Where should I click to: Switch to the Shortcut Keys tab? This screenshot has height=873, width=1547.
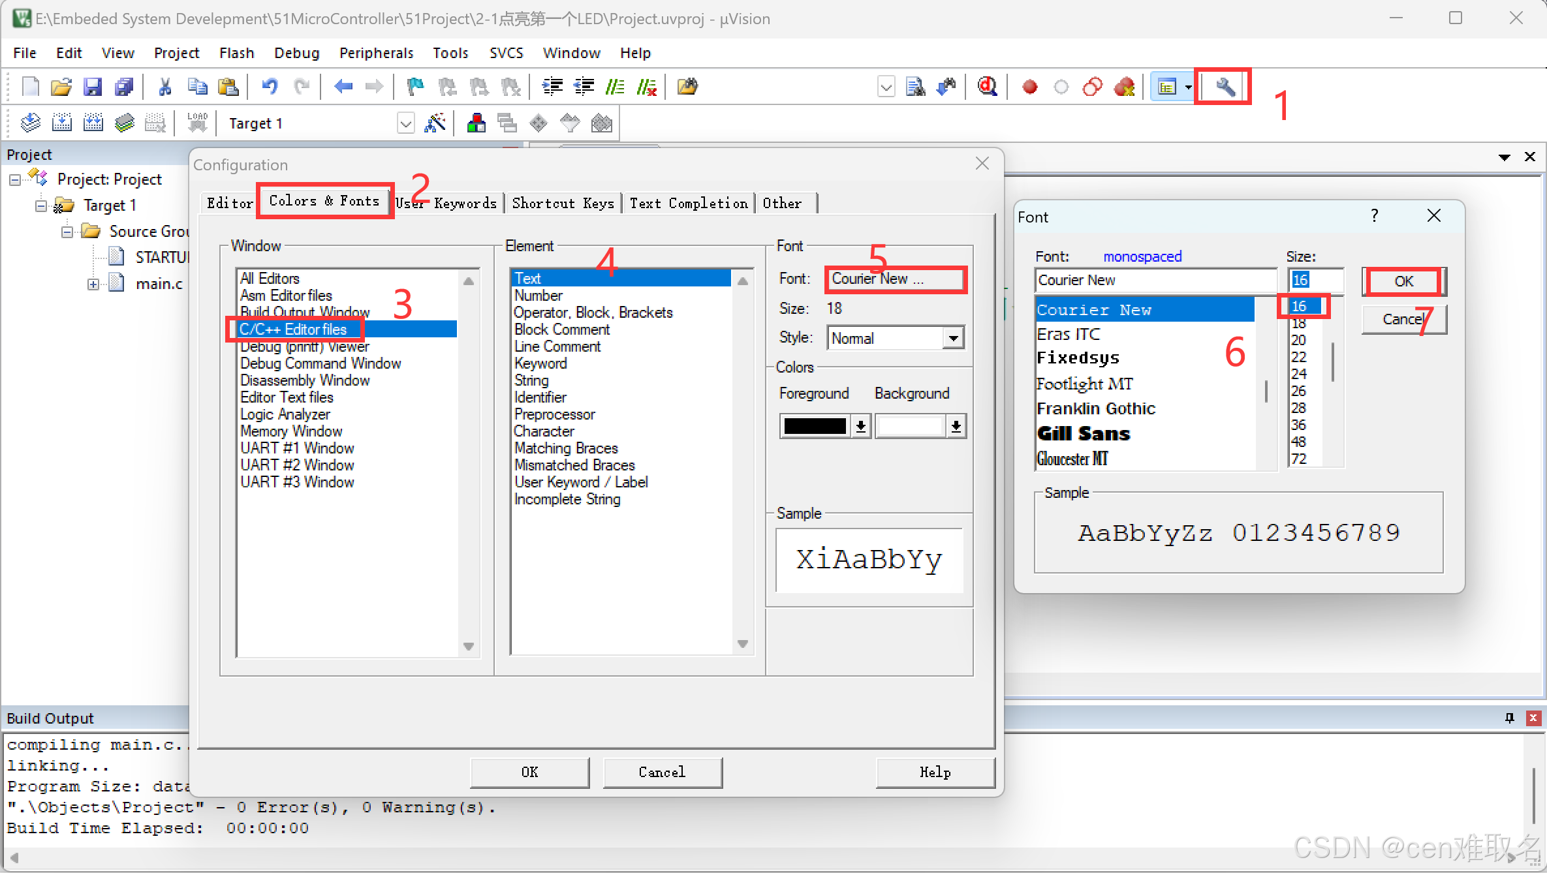point(563,204)
